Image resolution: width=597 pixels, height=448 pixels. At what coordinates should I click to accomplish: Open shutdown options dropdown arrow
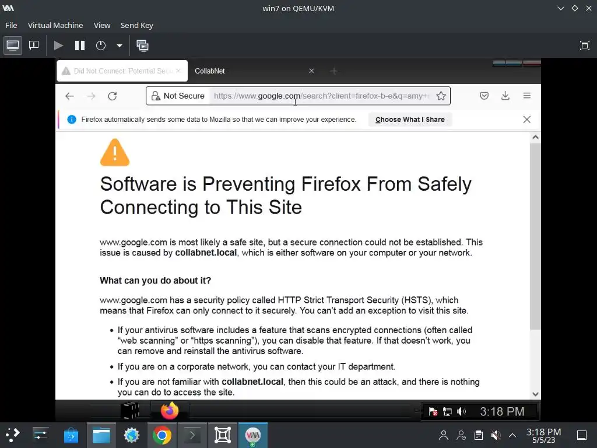119,45
